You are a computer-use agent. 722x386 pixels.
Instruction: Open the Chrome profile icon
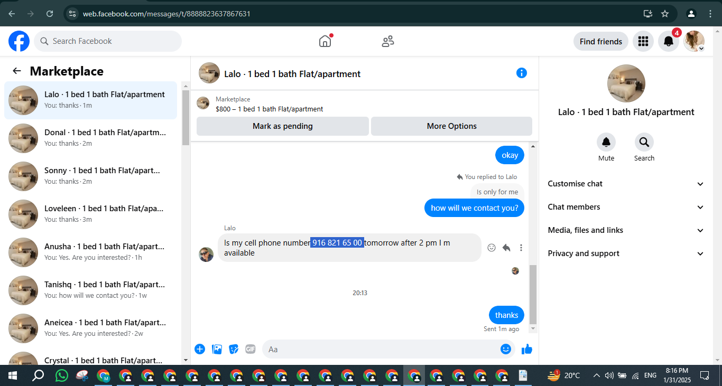point(691,14)
